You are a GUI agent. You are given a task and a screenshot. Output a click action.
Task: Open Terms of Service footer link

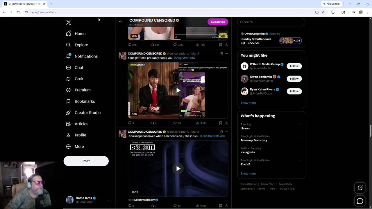tap(248, 184)
